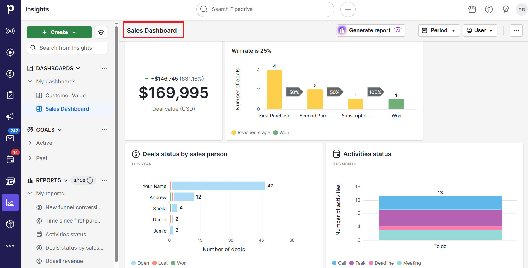Screen dimensions: 528x268
Task: Open the Products cube icon
Action: click(x=10, y=224)
